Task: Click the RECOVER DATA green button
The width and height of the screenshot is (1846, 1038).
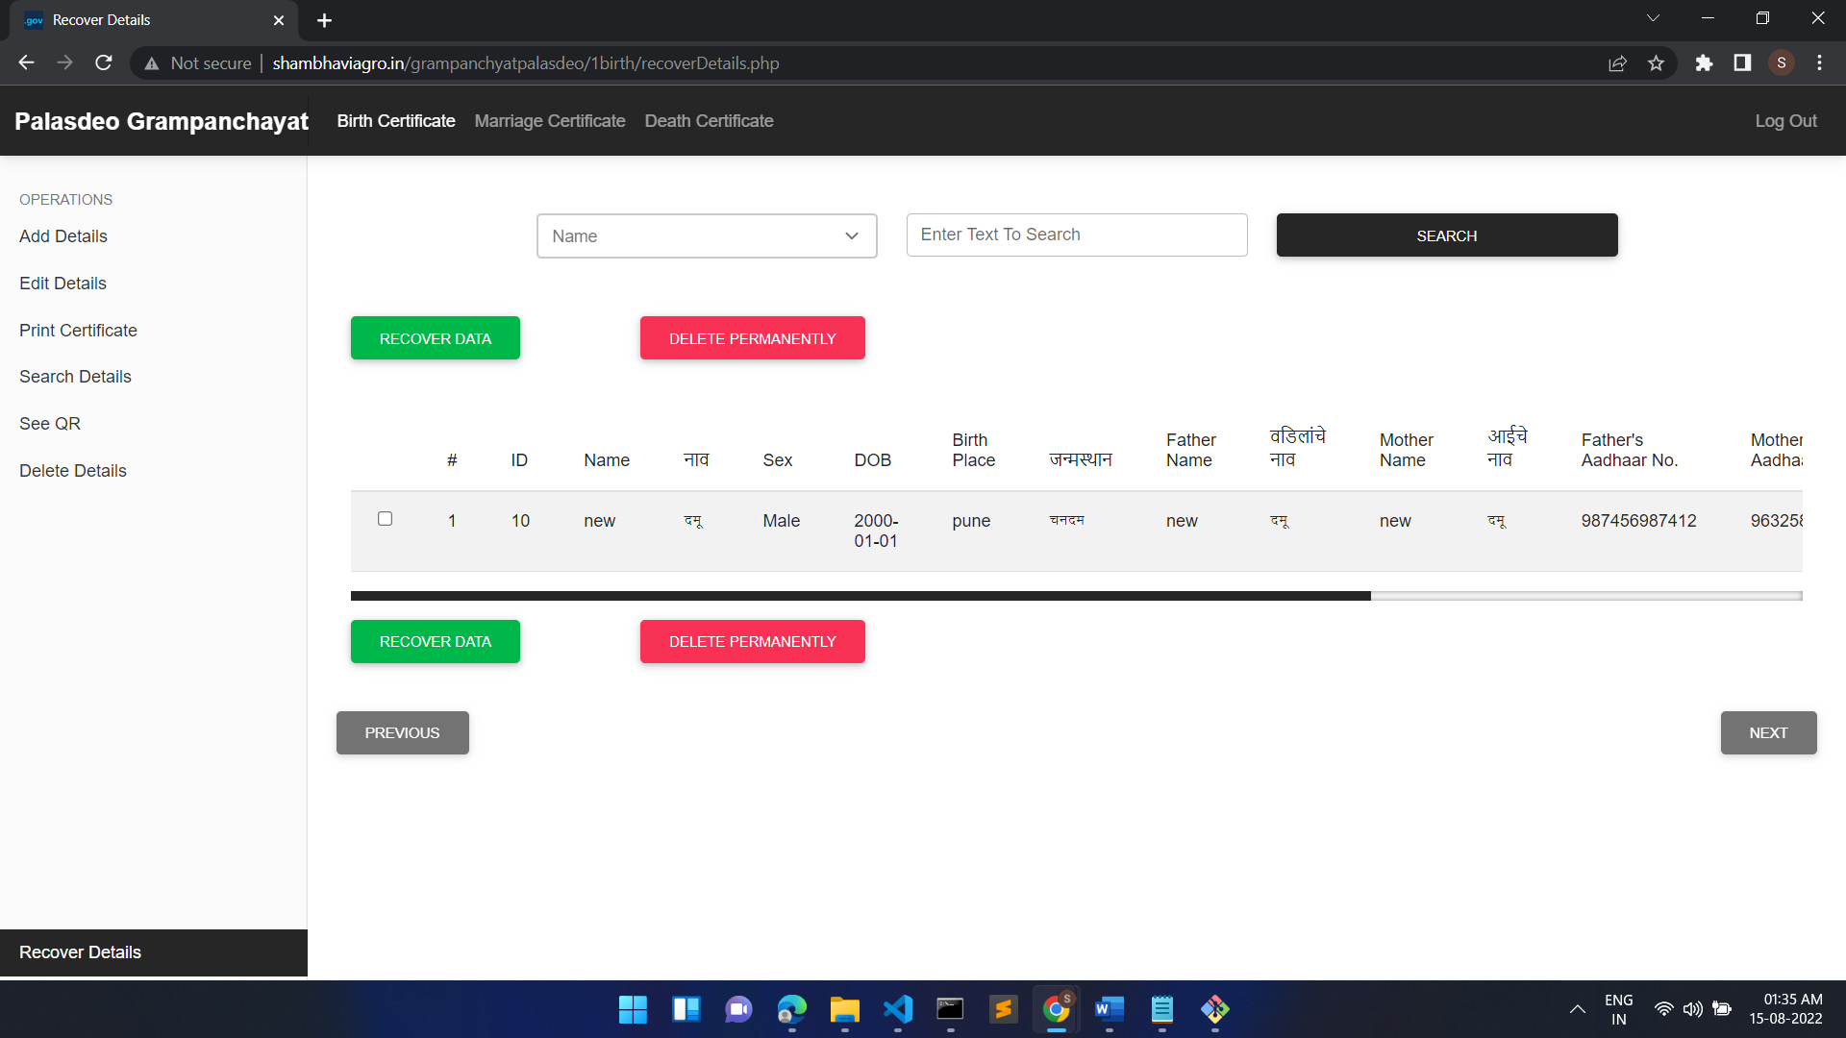Action: 435,337
